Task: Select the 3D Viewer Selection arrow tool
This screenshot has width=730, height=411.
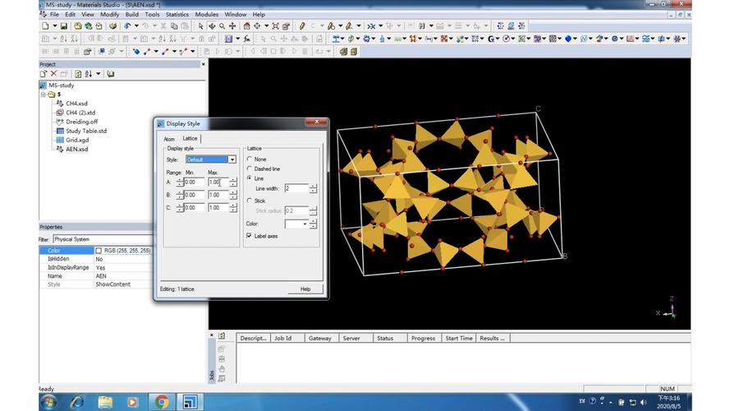Action: click(x=201, y=26)
